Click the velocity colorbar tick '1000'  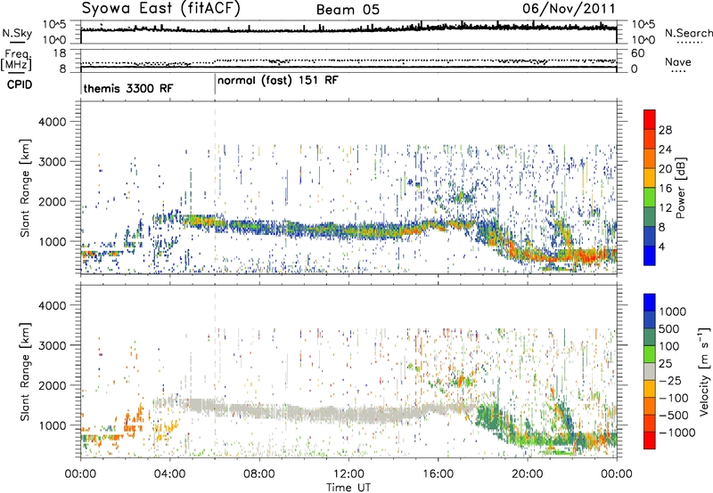(x=673, y=311)
